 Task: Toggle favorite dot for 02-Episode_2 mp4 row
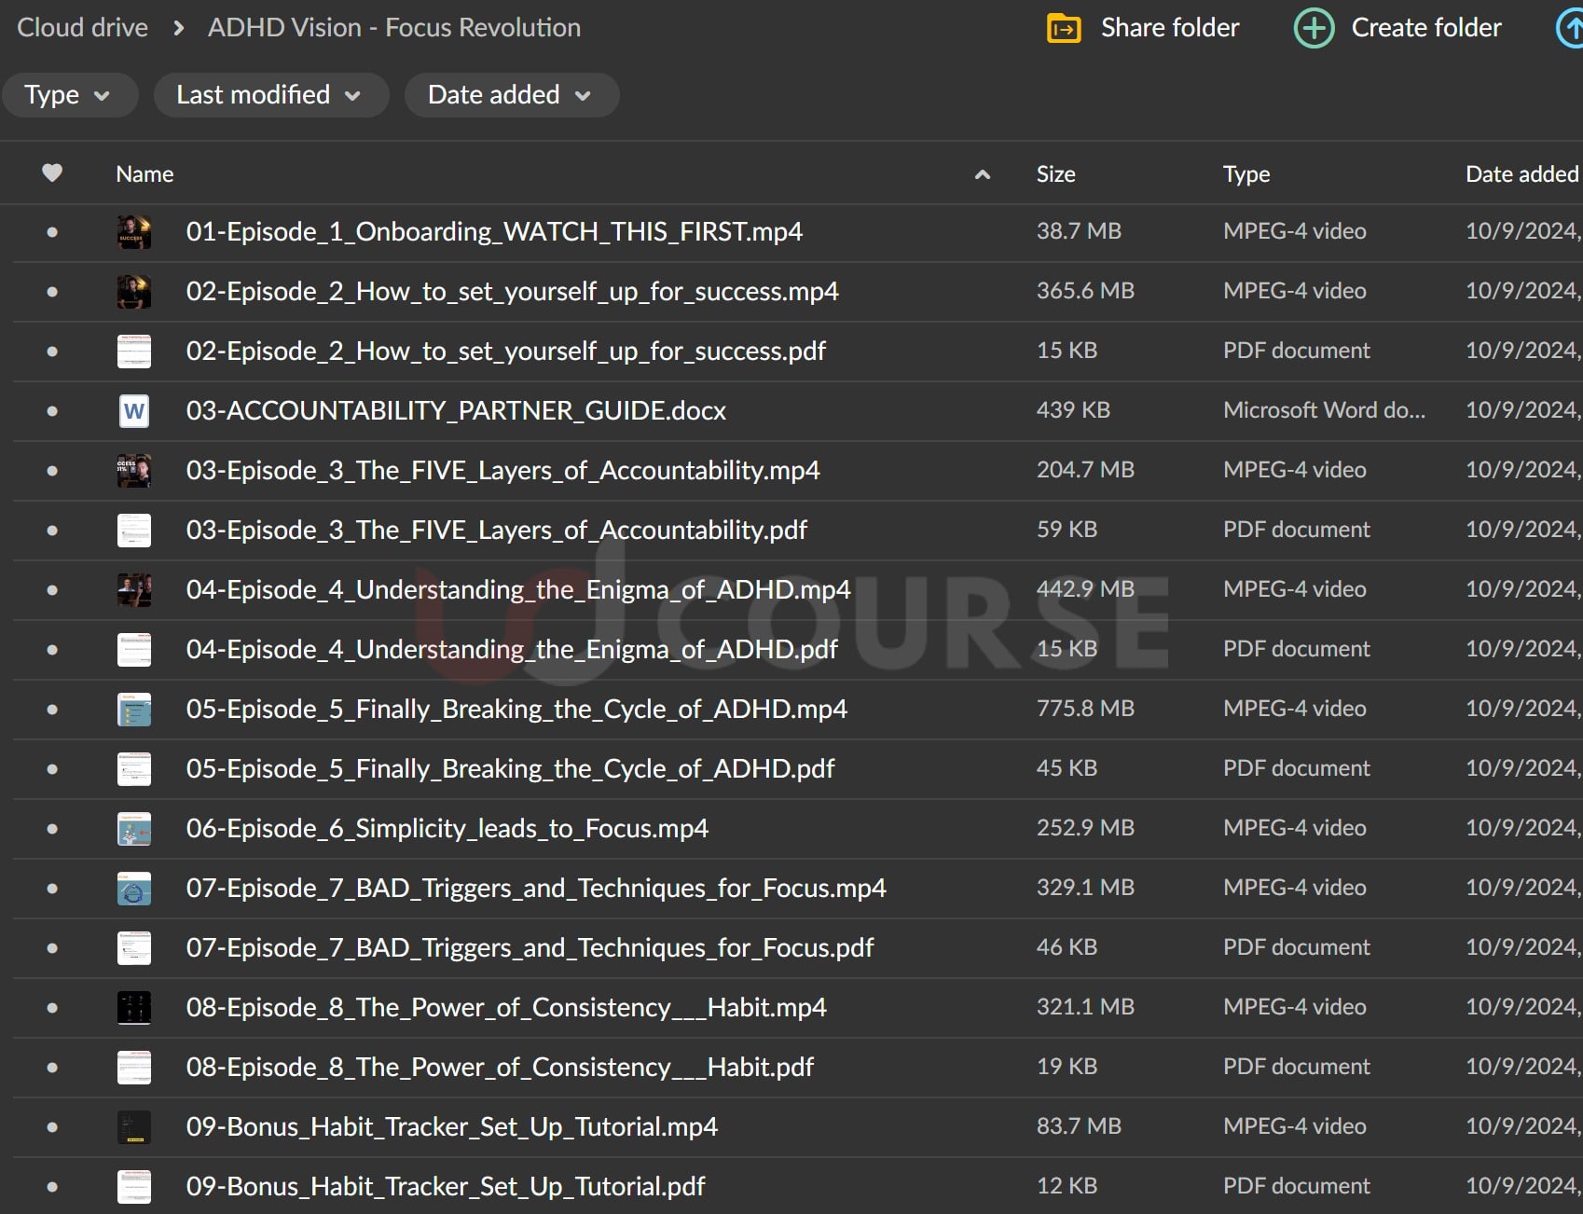(x=52, y=292)
